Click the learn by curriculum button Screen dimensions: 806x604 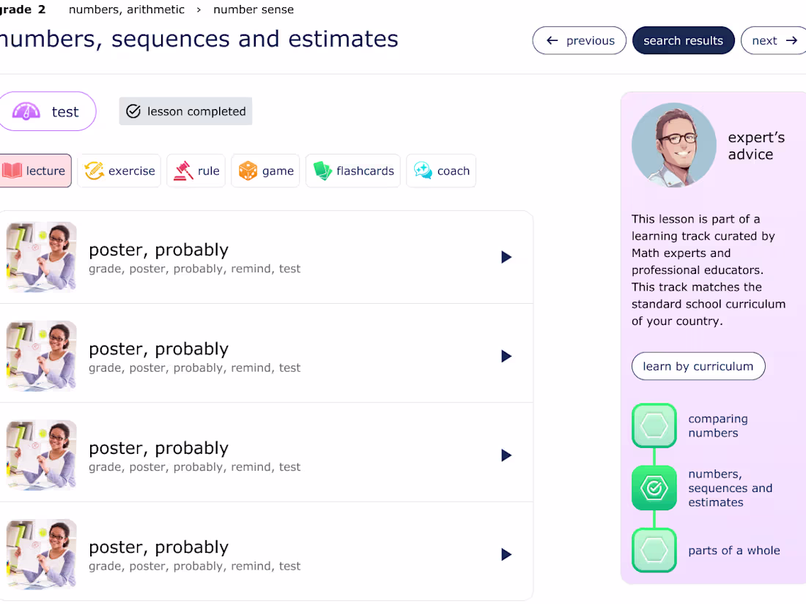click(x=698, y=366)
